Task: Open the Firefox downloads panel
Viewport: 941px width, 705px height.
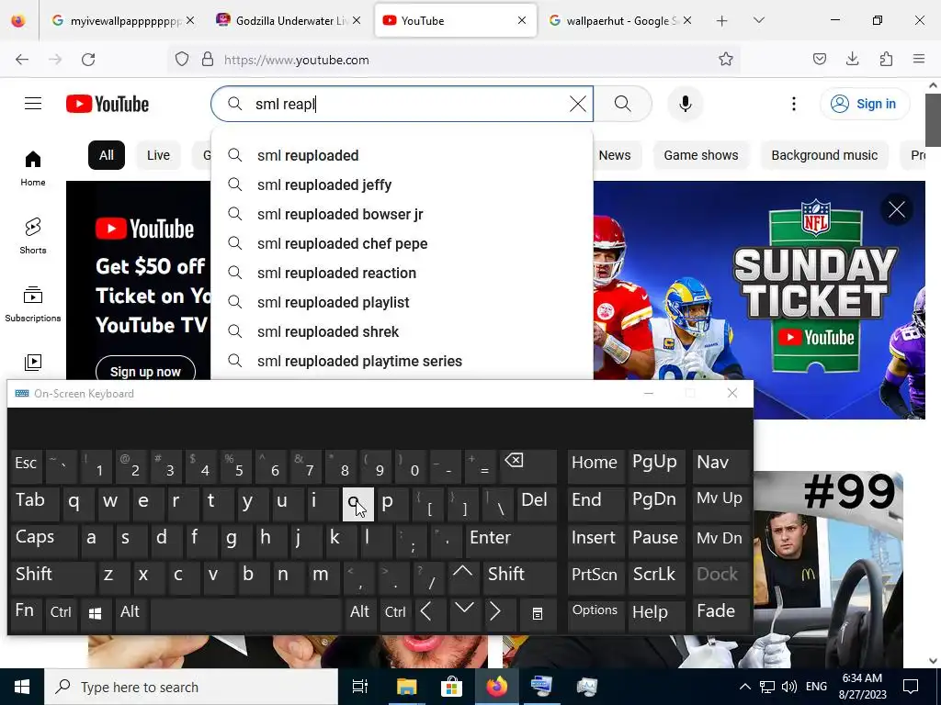Action: [x=852, y=59]
